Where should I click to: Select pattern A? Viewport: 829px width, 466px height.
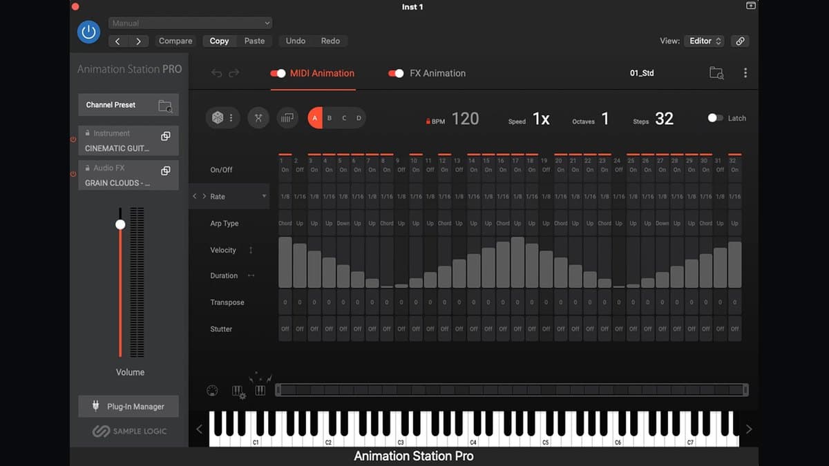[315, 118]
